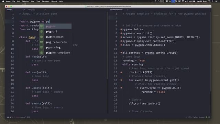Select the pygame template.py tab
This screenshot has width=220, height=124.
pos(116,10)
